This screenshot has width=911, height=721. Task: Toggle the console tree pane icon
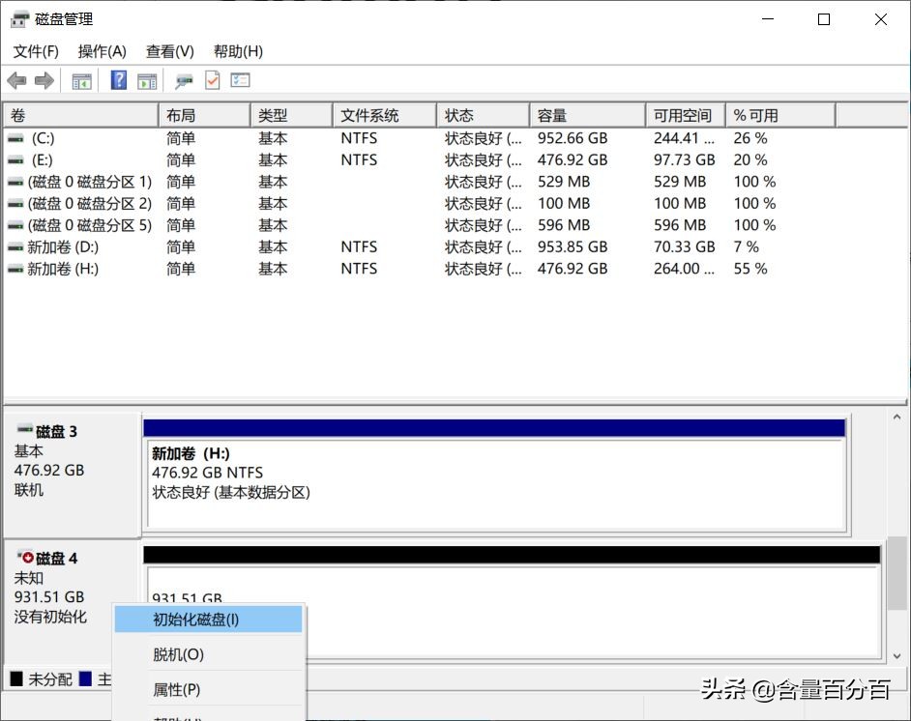[x=81, y=80]
